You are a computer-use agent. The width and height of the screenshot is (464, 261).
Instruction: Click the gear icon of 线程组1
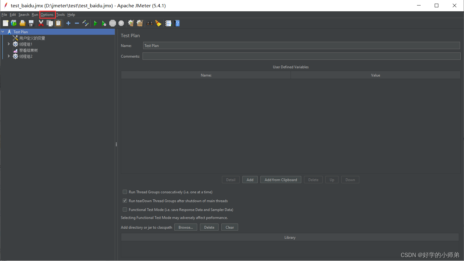[x=15, y=44]
